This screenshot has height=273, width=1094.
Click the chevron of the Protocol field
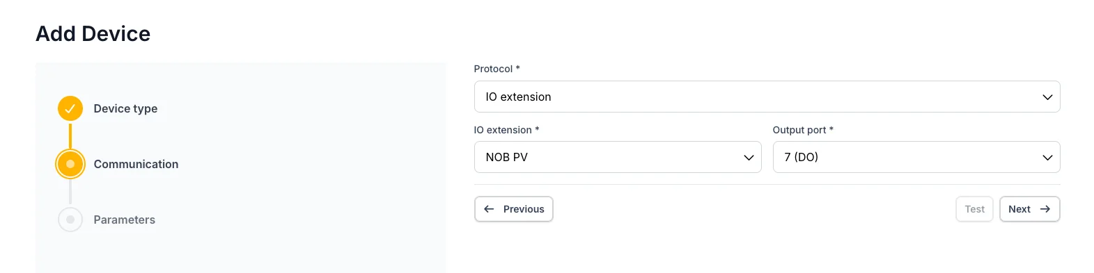[x=1047, y=97]
